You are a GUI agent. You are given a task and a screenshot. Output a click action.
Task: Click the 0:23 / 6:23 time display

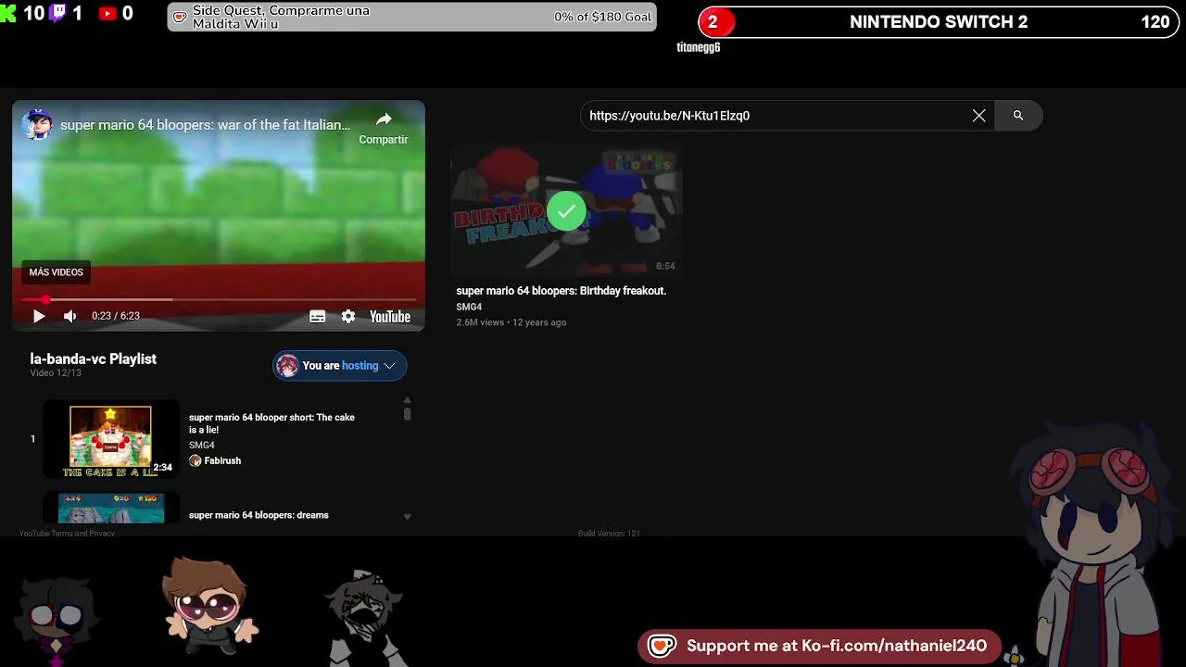click(x=116, y=316)
